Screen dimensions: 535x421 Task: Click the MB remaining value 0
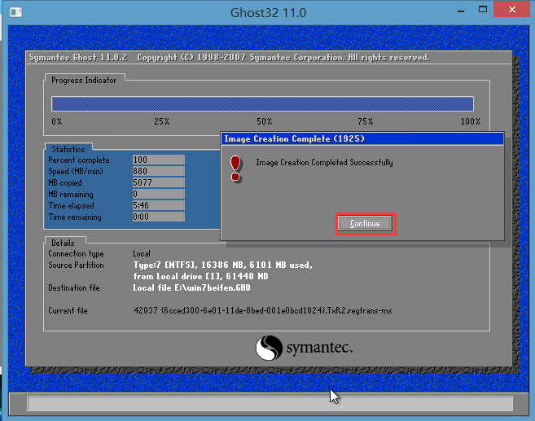[x=159, y=194]
